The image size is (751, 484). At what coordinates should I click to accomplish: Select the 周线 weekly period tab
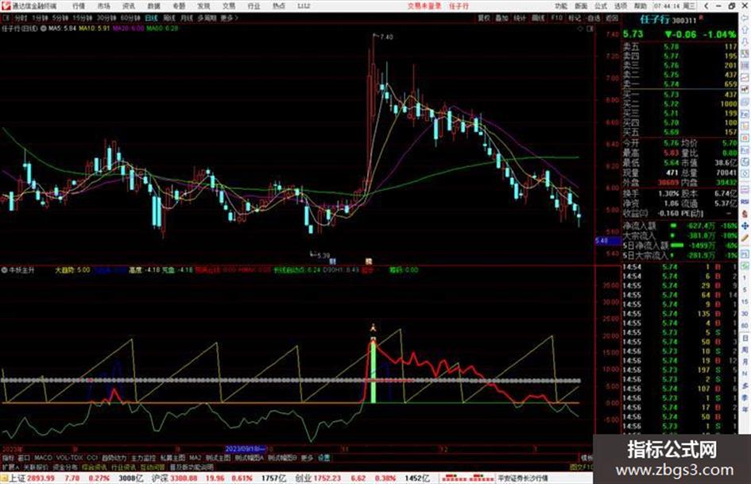168,17
